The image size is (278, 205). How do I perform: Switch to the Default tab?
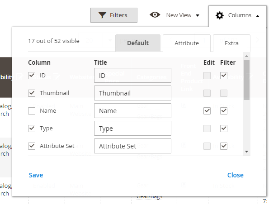(138, 43)
